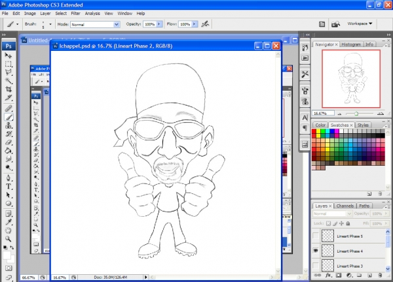Click the Lineart Phase 4 layer thumbnail
The width and height of the screenshot is (393, 282).
328,251
